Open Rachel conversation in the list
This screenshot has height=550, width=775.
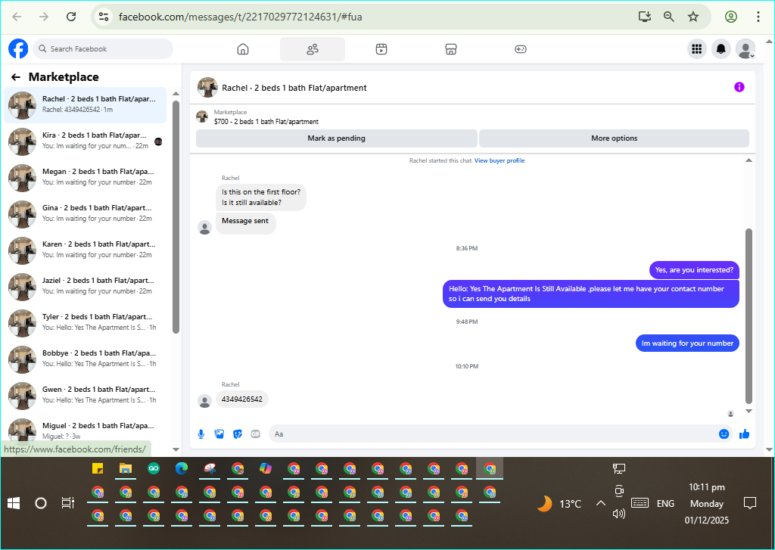[85, 104]
